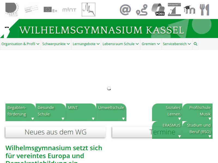218x163 pixels.
Task: Click the Begabtenförderung tile label
Action: [x=17, y=111]
